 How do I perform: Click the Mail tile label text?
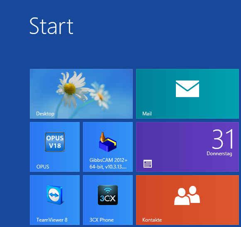pyautogui.click(x=147, y=114)
